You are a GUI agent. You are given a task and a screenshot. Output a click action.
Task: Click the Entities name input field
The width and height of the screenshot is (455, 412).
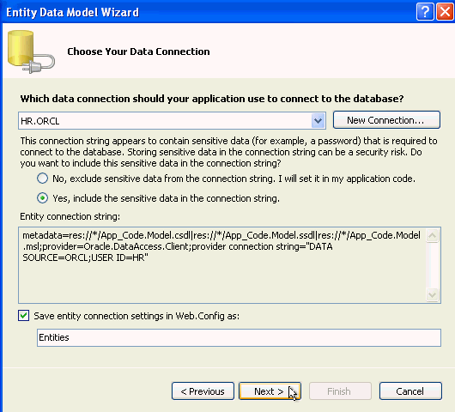tap(239, 337)
